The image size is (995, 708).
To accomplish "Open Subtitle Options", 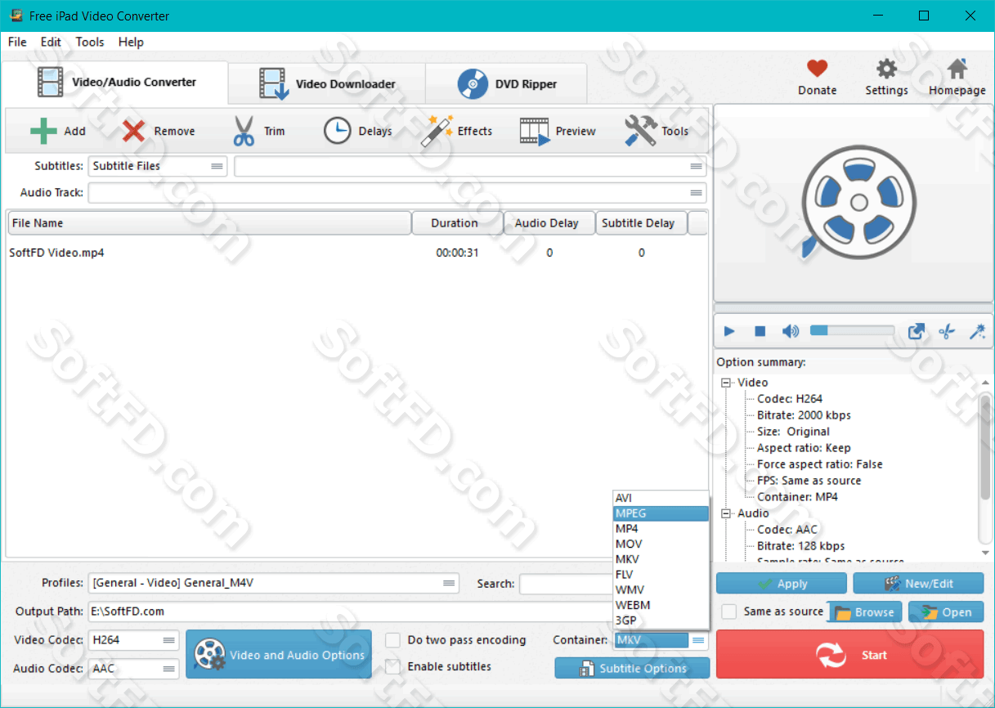I will coord(633,668).
